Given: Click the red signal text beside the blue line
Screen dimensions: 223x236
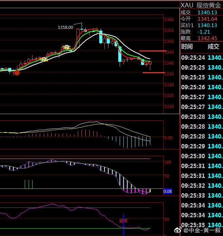Looking at the screenshot, I should click(124, 221).
